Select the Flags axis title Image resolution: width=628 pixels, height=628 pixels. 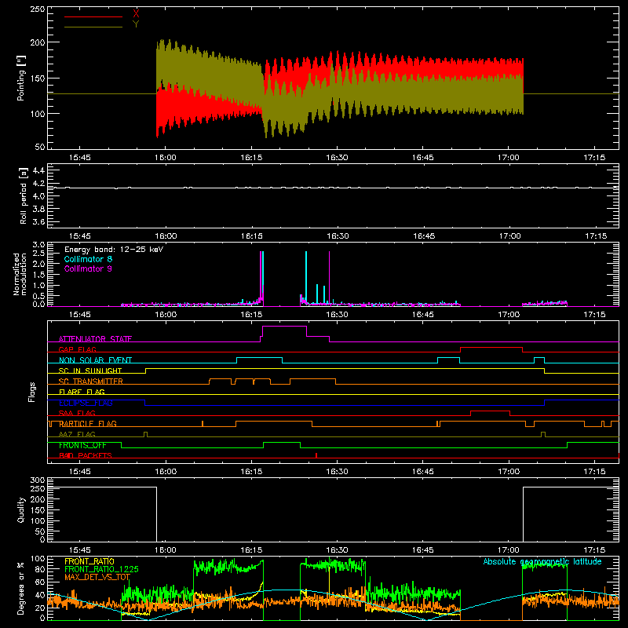pos(32,392)
